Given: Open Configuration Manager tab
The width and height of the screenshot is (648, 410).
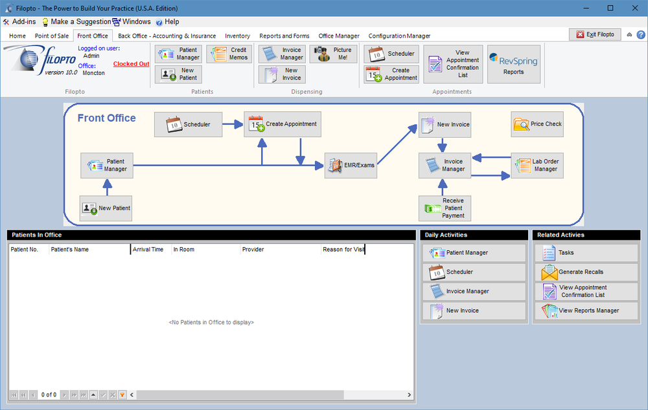Looking at the screenshot, I should pyautogui.click(x=399, y=36).
